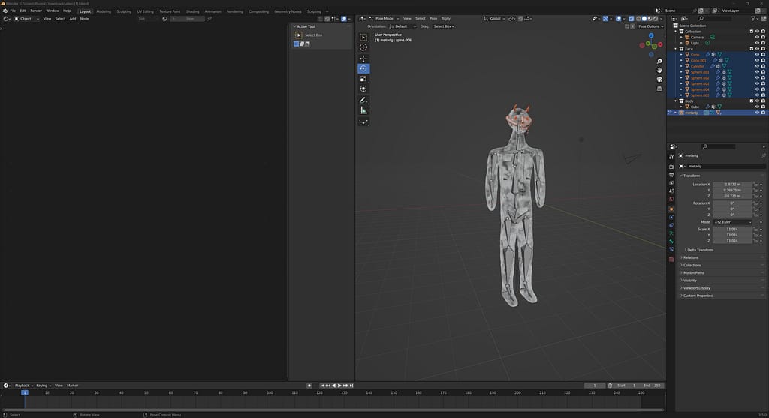
Task: Switch to the Sculpting workspace tab
Action: click(124, 11)
